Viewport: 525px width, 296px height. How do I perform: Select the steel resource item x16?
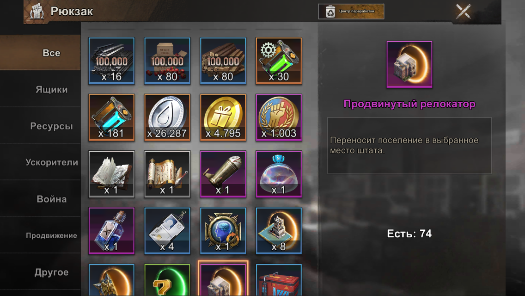tap(111, 61)
